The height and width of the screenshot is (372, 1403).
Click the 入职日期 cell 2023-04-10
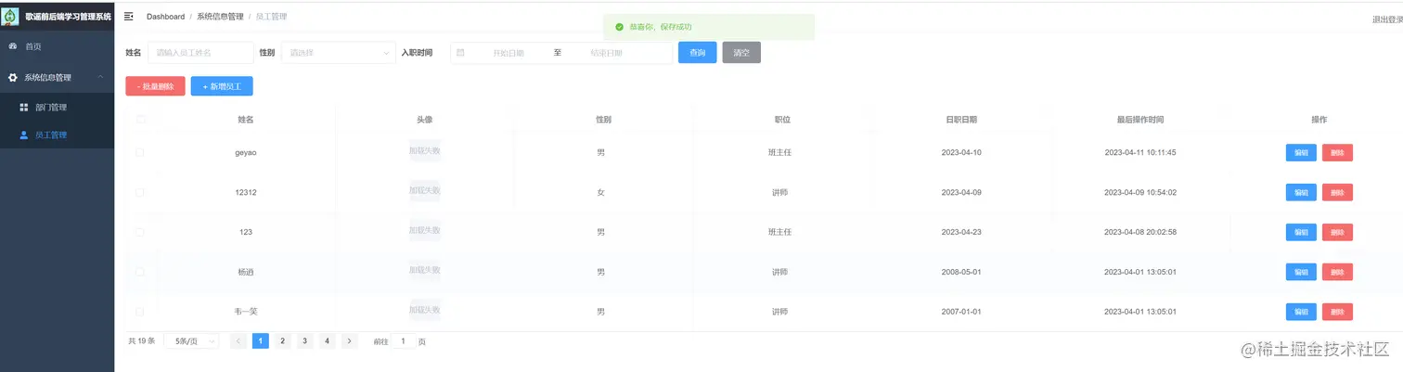click(x=961, y=152)
